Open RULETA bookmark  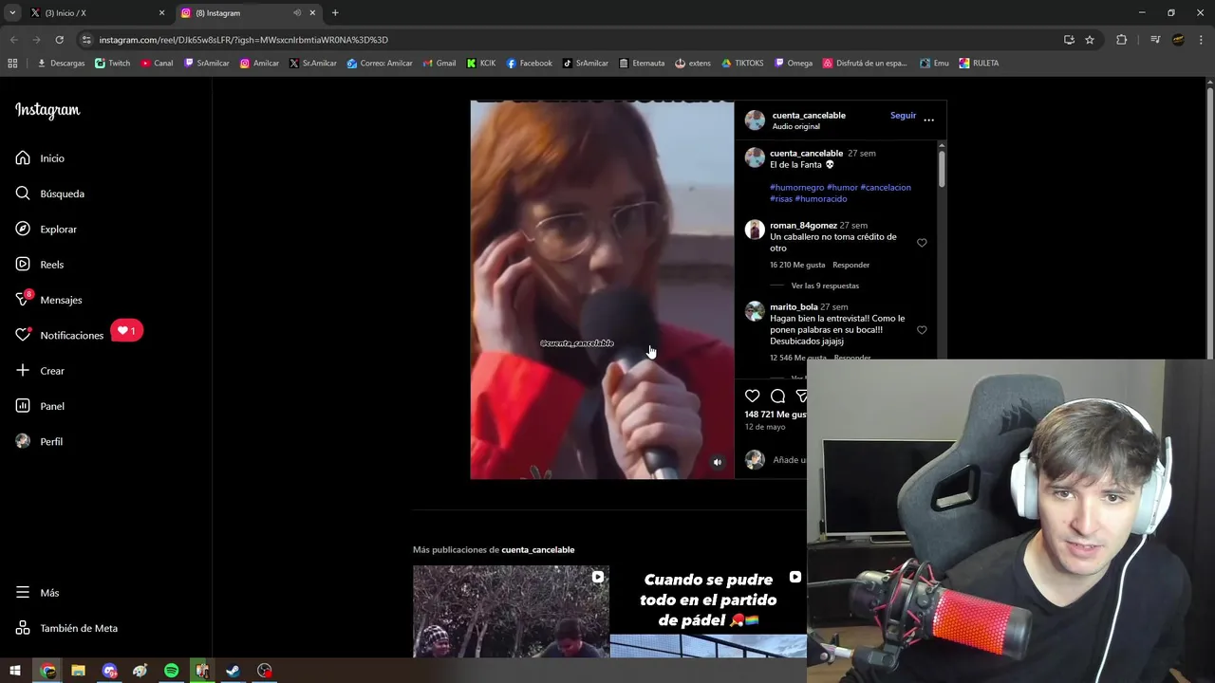click(979, 64)
